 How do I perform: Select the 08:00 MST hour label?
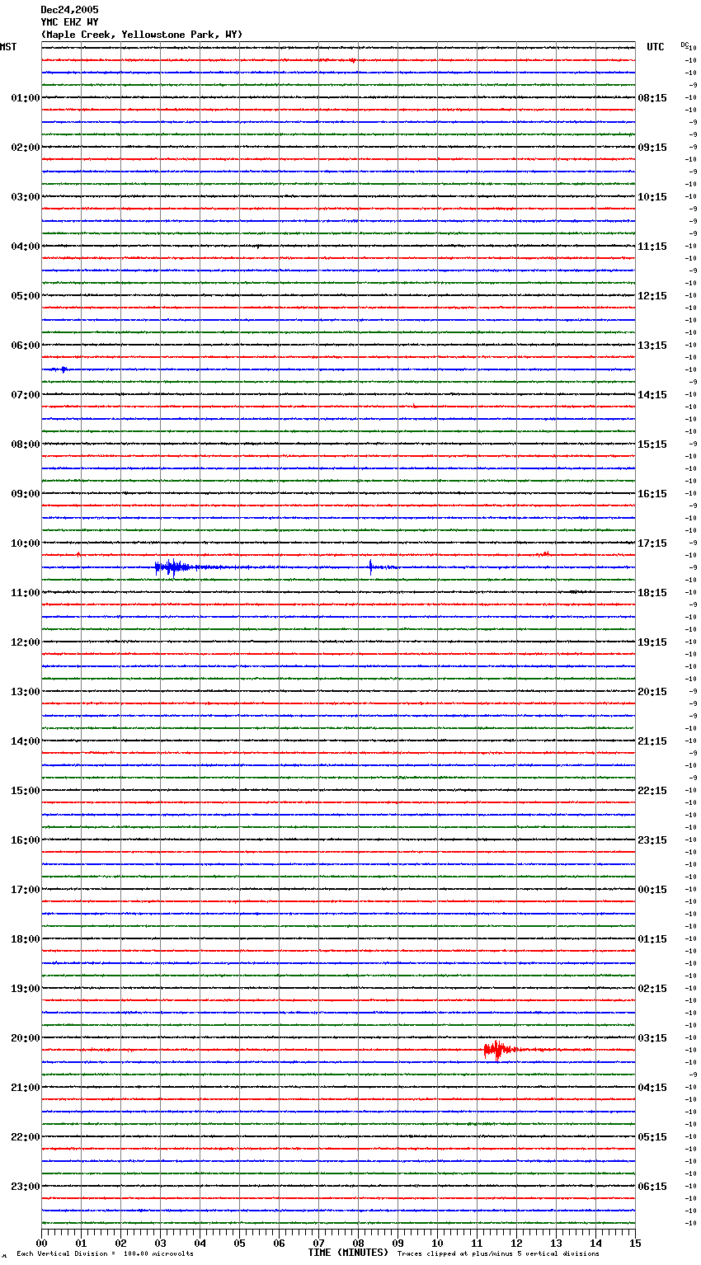[x=26, y=444]
